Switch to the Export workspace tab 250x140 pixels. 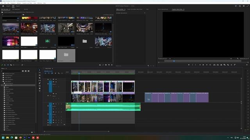(x=18, y=6)
